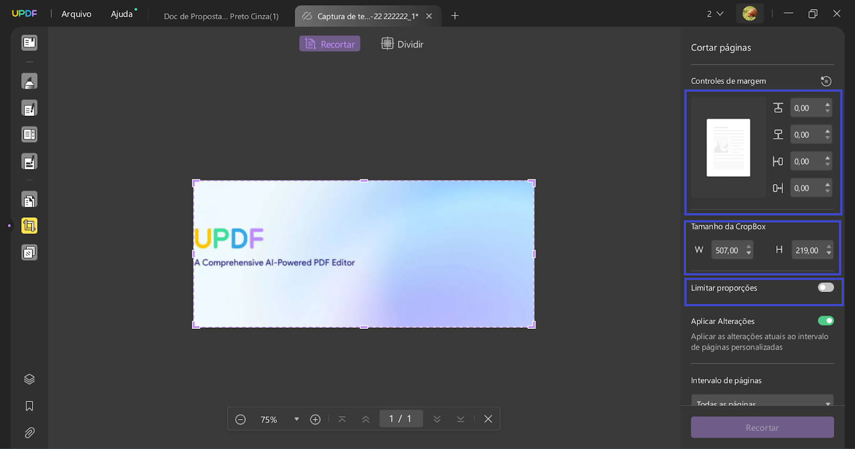Click the Cortar páginas heading
The height and width of the screenshot is (449, 855).
pyautogui.click(x=721, y=48)
